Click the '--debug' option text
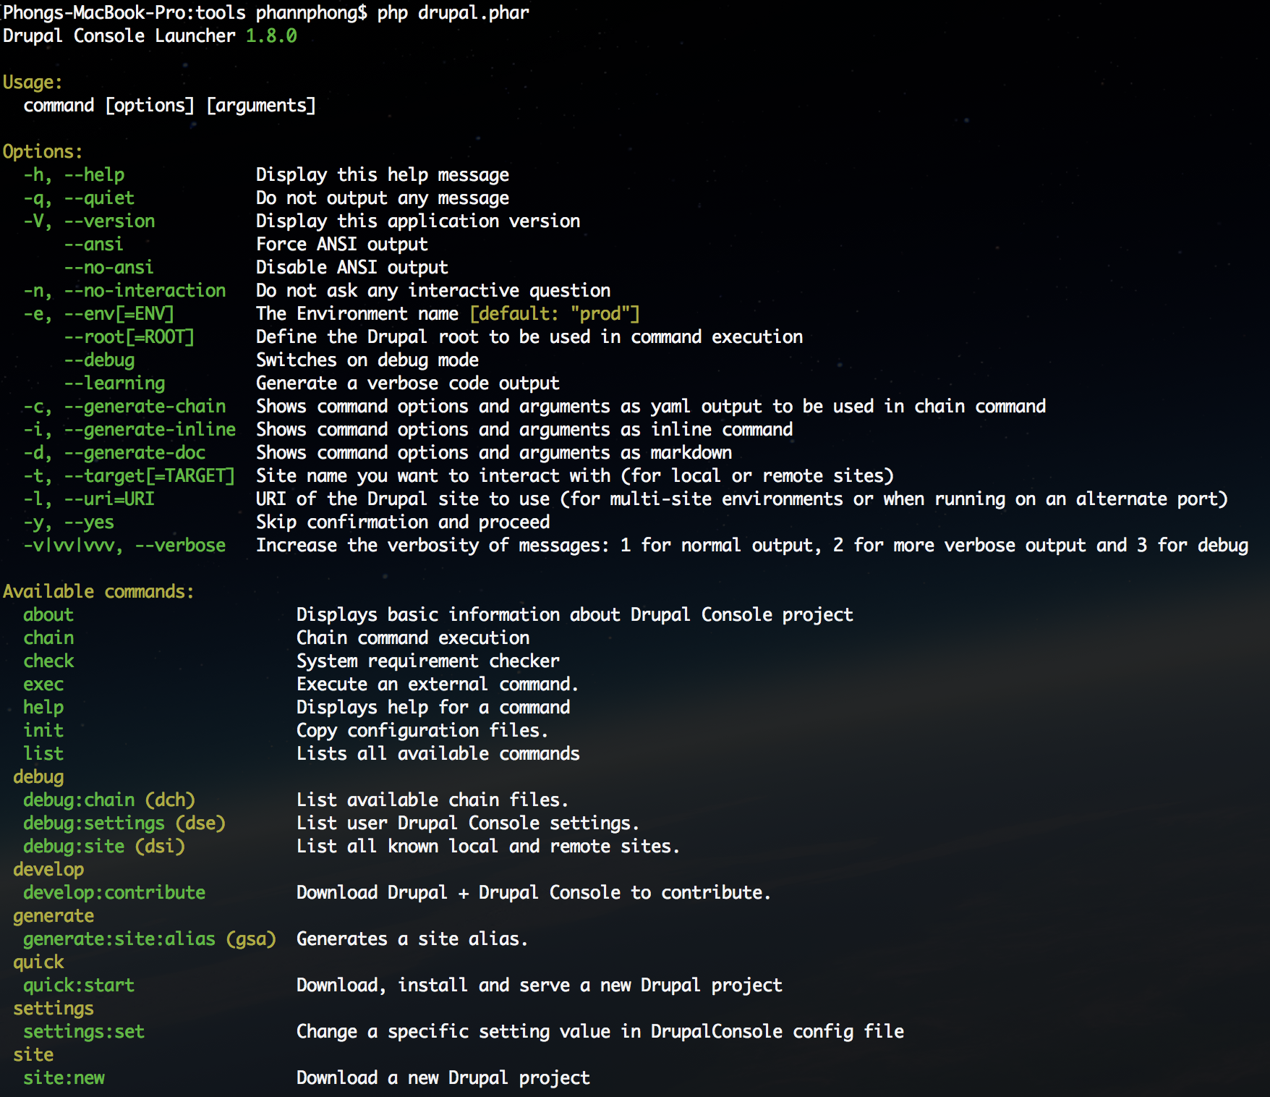Image resolution: width=1270 pixels, height=1097 pixels. (x=99, y=360)
